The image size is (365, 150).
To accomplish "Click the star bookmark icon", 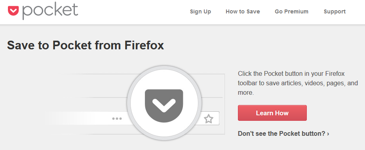I will [209, 119].
